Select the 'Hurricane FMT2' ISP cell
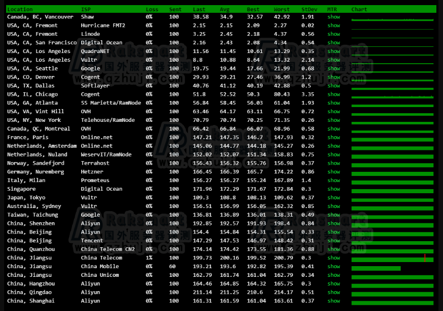 pos(103,25)
